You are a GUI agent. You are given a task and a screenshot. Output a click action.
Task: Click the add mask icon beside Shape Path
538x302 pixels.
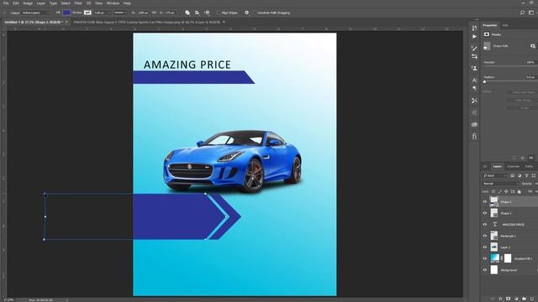tap(532, 46)
